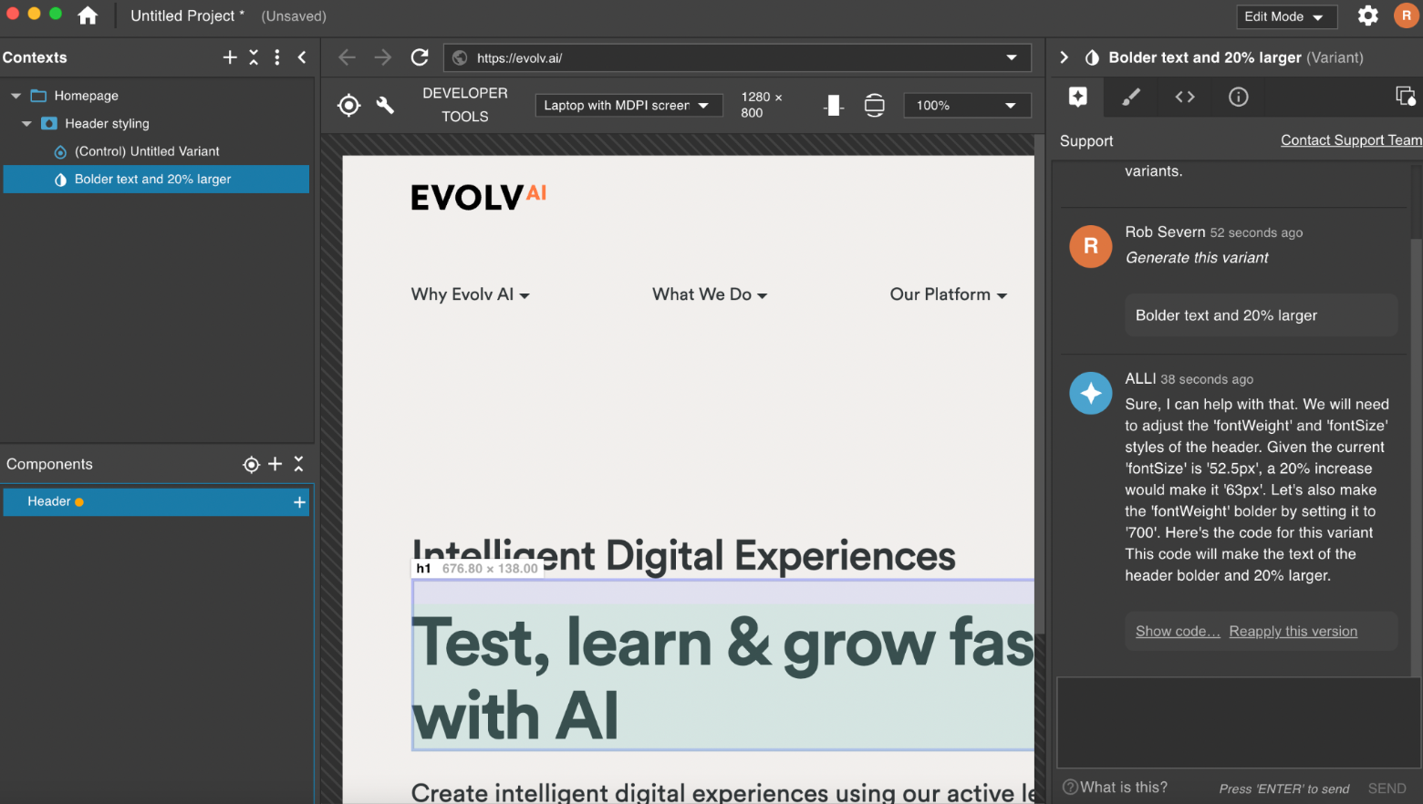This screenshot has width=1423, height=804.
Task: Open the info tab of the variant
Action: 1238,97
